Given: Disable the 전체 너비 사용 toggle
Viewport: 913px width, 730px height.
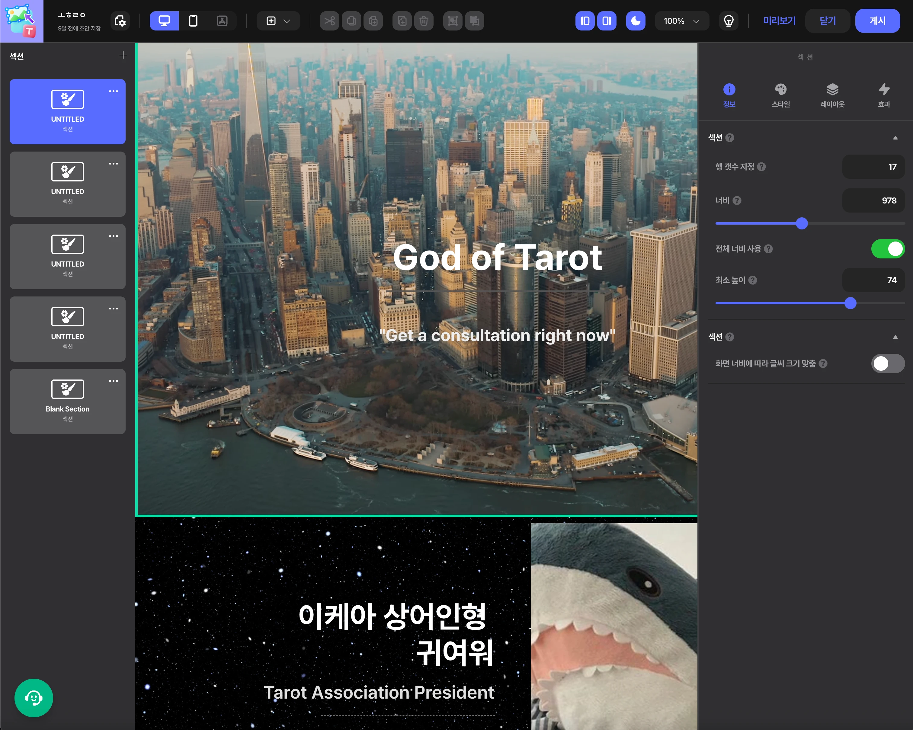Looking at the screenshot, I should pos(888,249).
